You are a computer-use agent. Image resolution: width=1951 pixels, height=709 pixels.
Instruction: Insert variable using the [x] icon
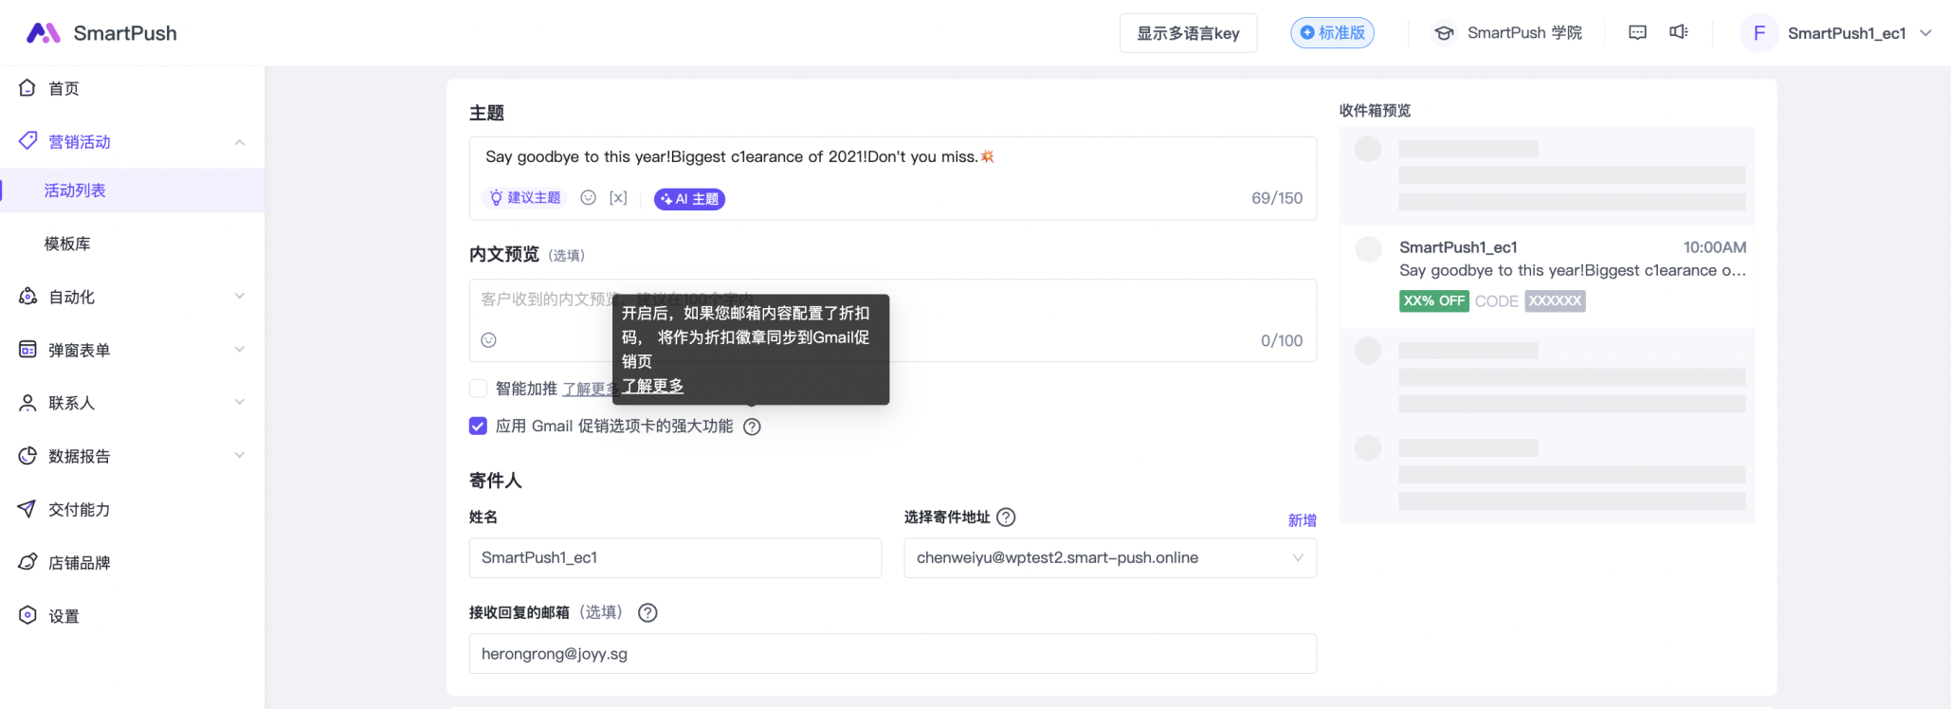[x=618, y=198]
